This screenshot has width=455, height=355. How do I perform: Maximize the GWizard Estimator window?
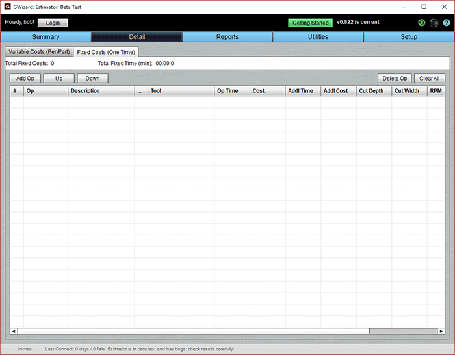pos(424,7)
